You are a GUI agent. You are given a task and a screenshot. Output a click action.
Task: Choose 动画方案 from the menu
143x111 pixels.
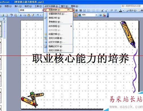(58, 34)
